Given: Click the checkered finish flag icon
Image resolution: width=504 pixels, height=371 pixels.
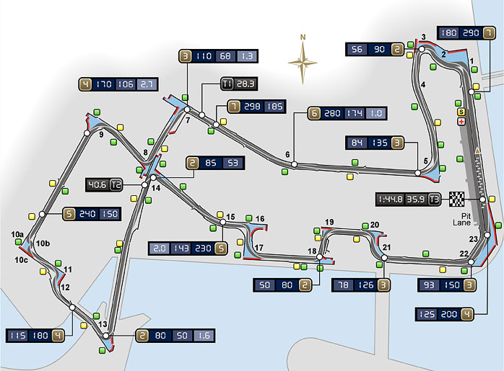Looking at the screenshot, I should point(456,199).
